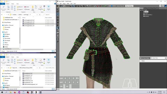
Task: Click Copy icon in UNP_LE Body Pushup window ribbon
Action: tap(8, 61)
